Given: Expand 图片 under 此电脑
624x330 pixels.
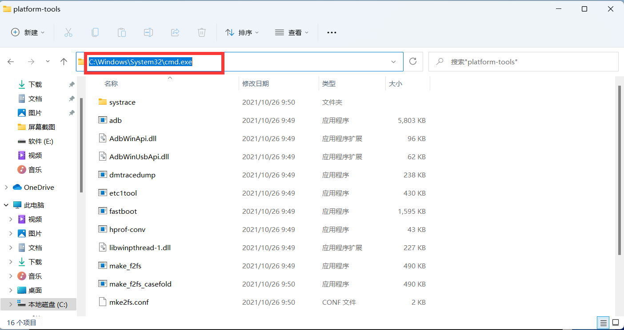Looking at the screenshot, I should pyautogui.click(x=11, y=233).
